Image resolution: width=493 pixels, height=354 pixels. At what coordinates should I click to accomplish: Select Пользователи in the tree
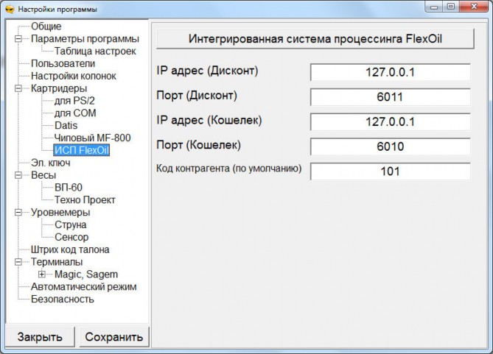(63, 64)
